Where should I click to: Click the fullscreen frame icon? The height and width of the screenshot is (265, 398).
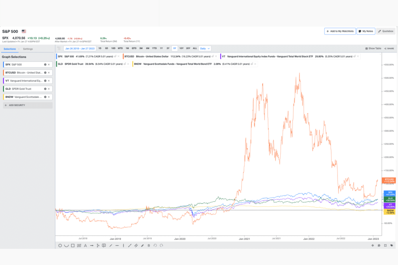385,246
